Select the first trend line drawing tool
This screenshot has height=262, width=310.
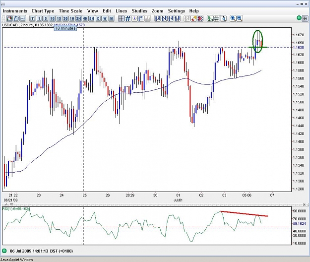coord(157,18)
